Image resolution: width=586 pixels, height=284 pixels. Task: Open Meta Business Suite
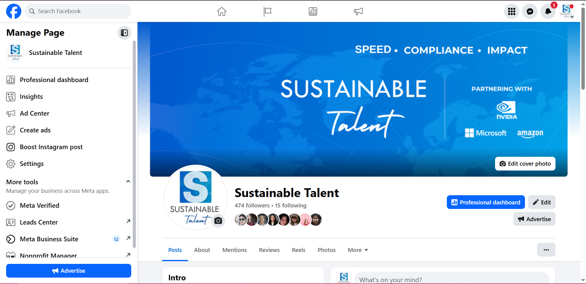(x=69, y=239)
